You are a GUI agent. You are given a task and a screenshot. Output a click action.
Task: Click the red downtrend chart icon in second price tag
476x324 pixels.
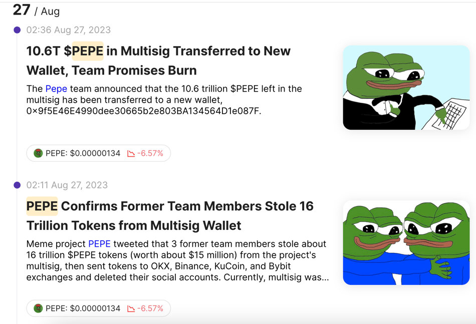click(x=131, y=309)
